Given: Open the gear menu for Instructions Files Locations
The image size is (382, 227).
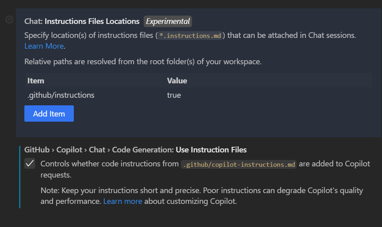Looking at the screenshot, I should pos(10,20).
